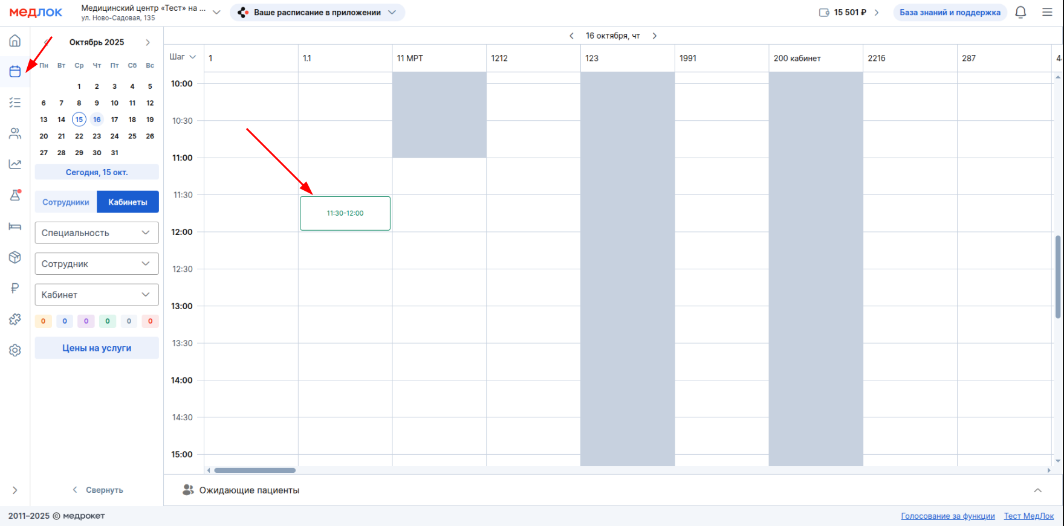Viewport: 1064px width, 526px height.
Task: Open the calendar schedule icon
Action: tap(15, 72)
